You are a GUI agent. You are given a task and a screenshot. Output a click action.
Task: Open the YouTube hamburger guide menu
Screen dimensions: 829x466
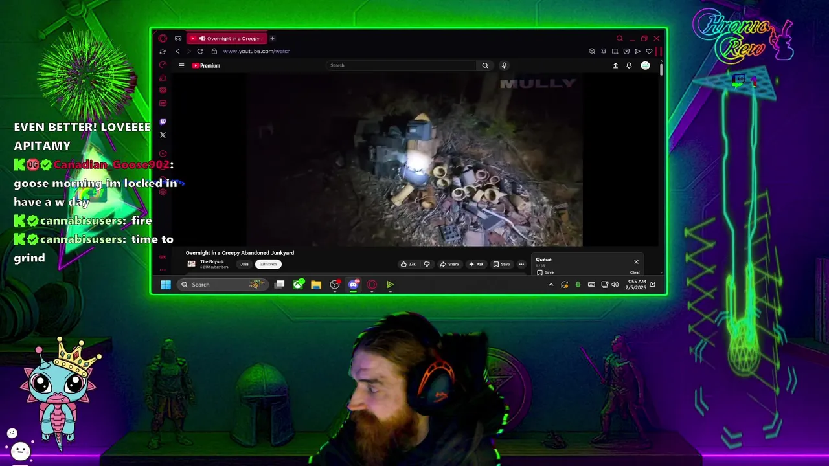point(181,65)
